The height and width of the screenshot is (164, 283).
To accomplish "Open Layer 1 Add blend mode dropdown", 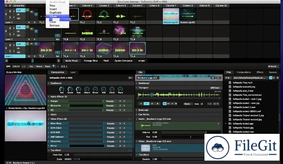I will (21, 44).
